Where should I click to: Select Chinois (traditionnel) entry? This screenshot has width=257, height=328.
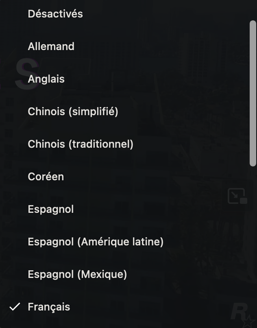pos(80,144)
